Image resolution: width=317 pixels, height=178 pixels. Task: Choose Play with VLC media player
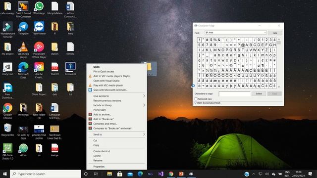click(x=117, y=85)
